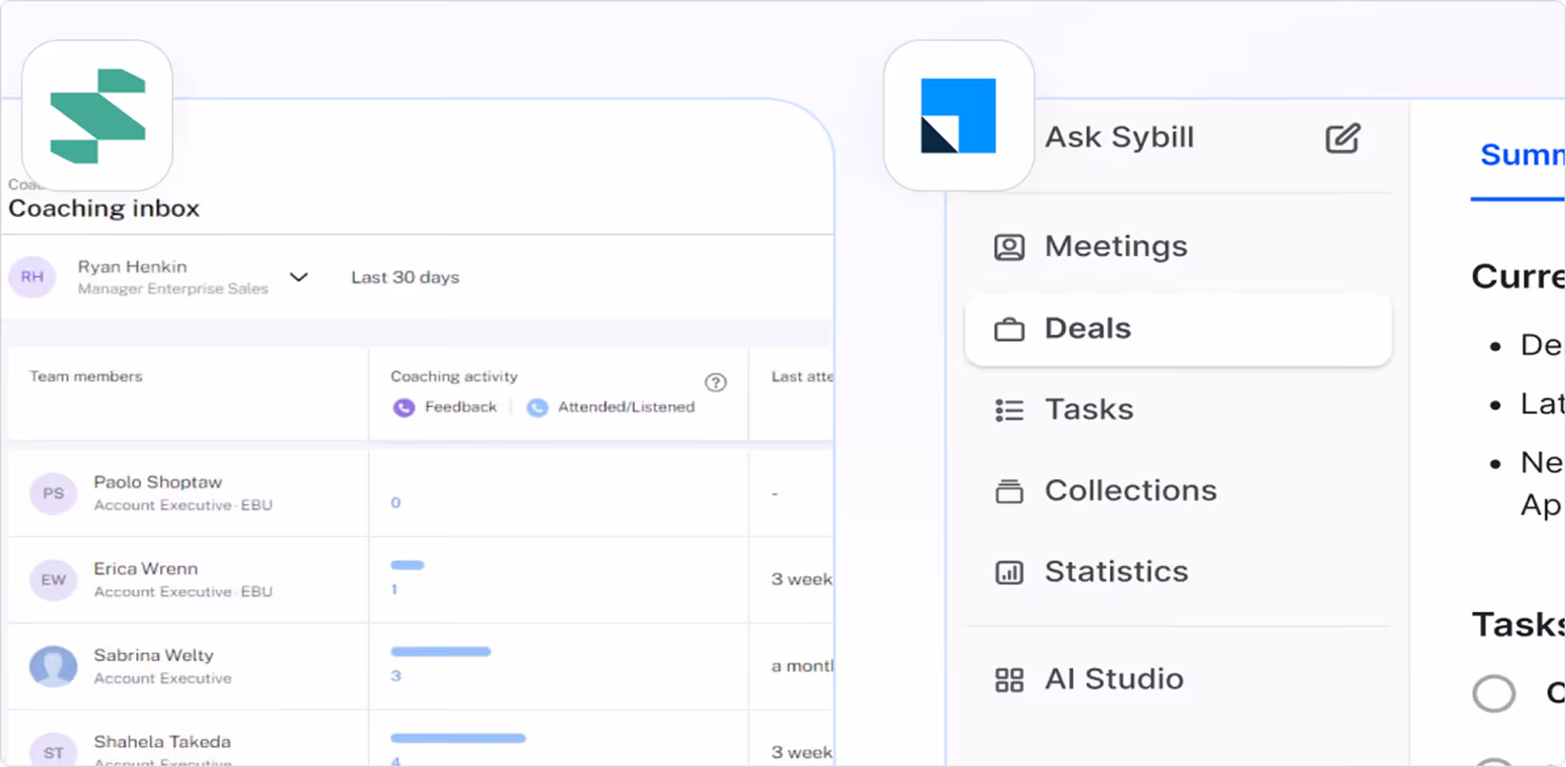Image resolution: width=1566 pixels, height=767 pixels.
Task: Click the Tasks list icon
Action: (1009, 410)
